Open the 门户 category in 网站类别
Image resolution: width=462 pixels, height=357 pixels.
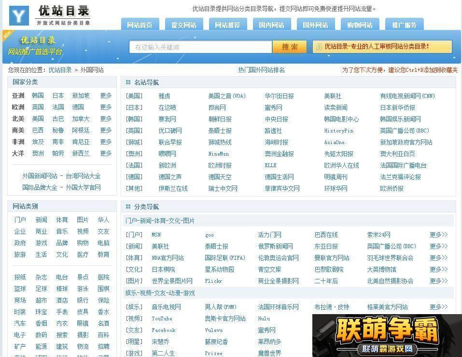pos(20,220)
